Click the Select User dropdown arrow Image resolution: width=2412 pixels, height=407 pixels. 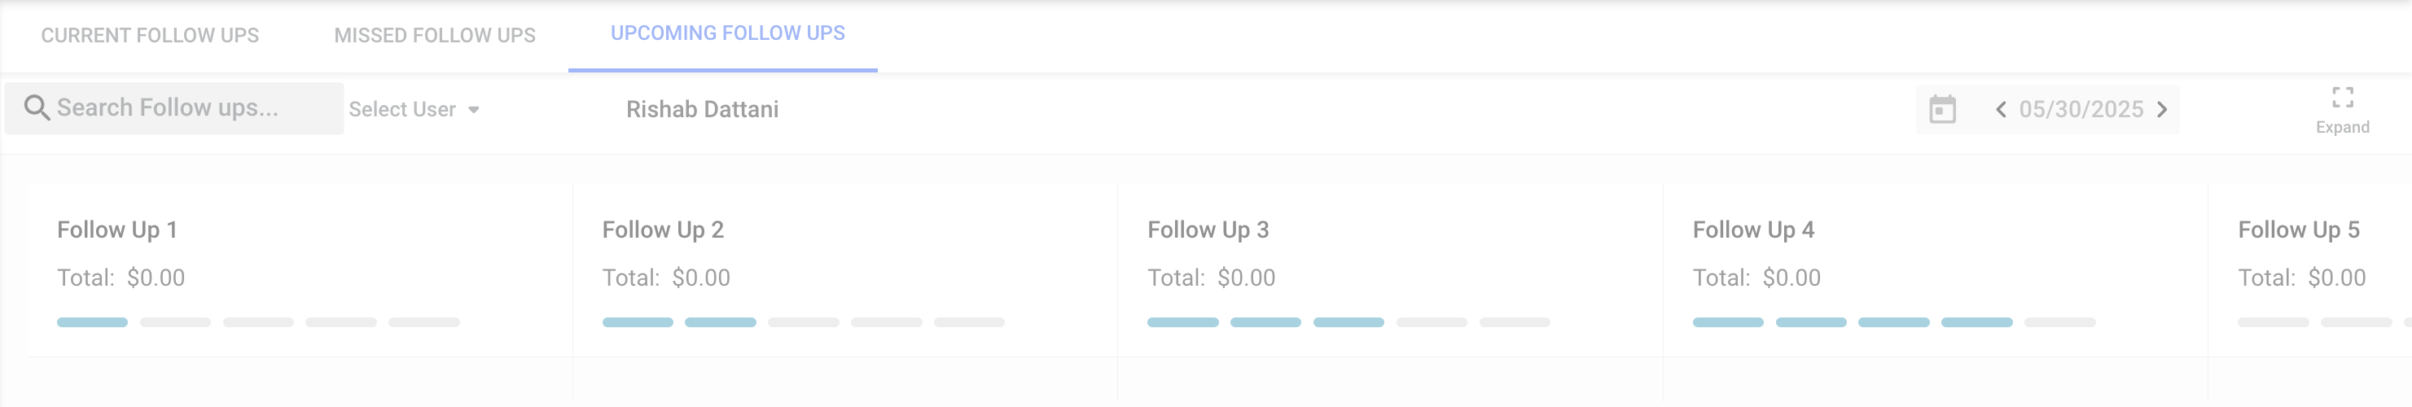(x=474, y=111)
